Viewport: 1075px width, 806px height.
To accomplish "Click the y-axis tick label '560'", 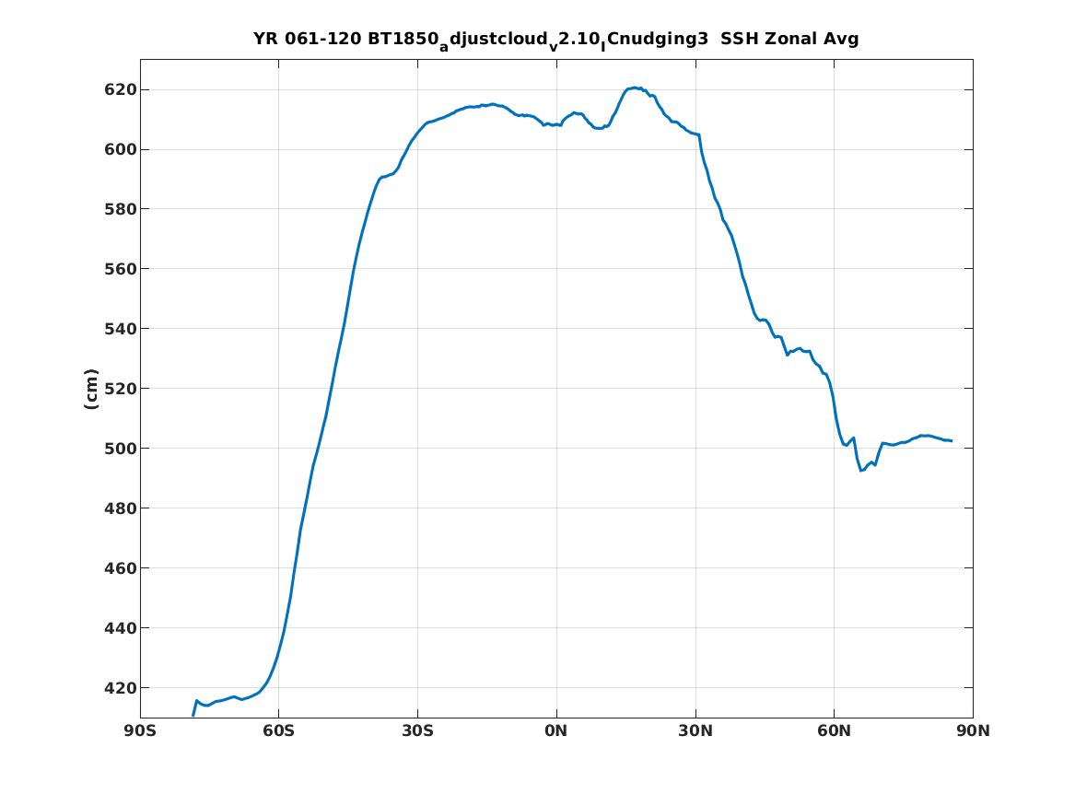I will 121,269.
